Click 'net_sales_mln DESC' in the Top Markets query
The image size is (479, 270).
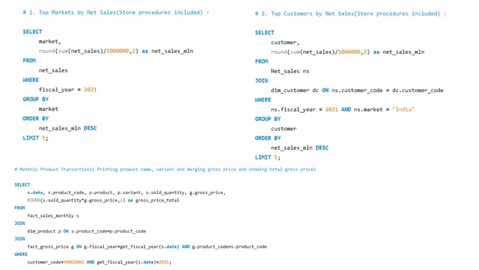tap(68, 128)
